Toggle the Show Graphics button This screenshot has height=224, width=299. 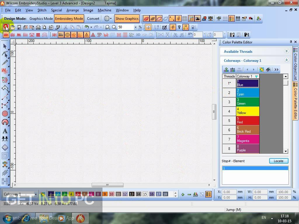point(127,18)
